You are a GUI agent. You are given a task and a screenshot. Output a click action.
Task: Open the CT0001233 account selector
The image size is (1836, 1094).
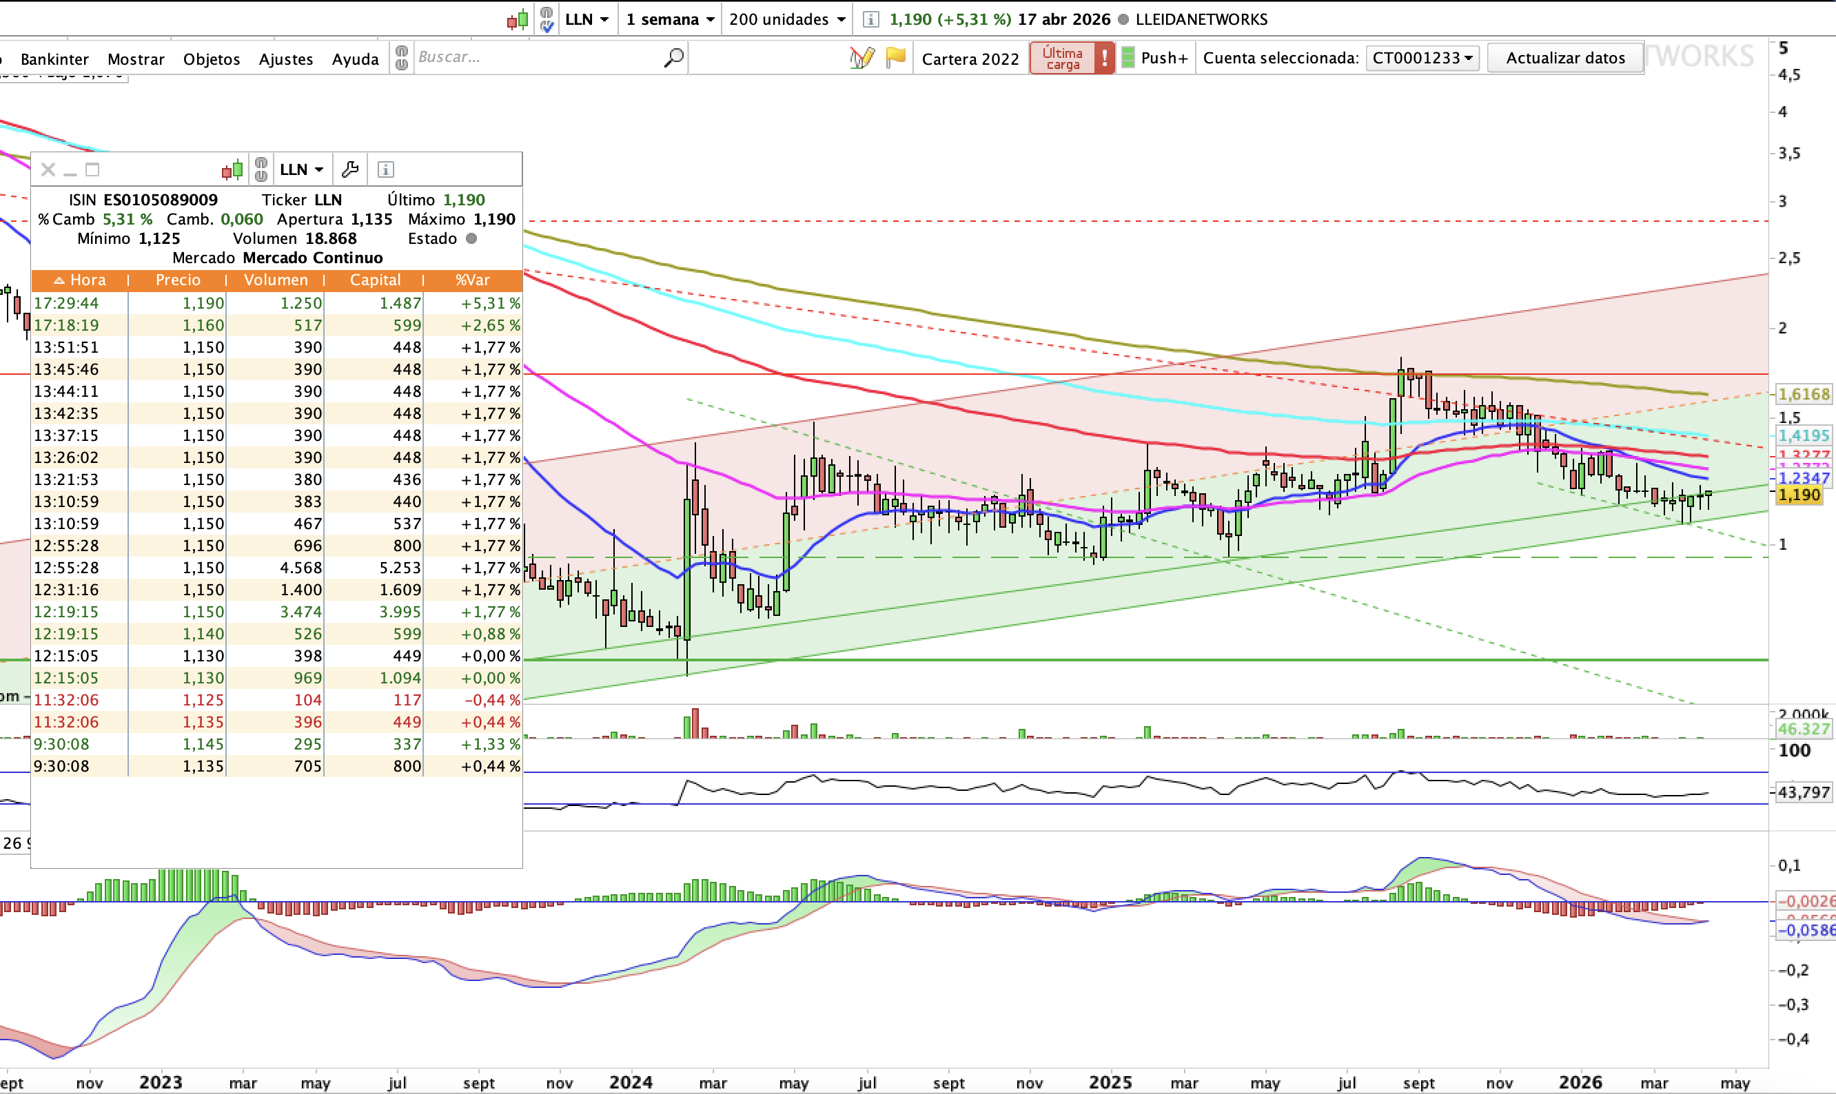point(1422,57)
